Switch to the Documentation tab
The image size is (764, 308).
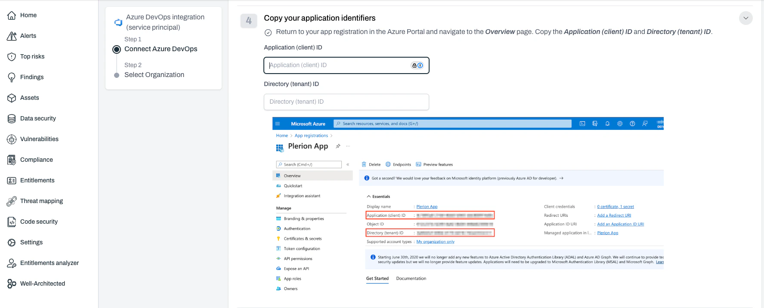click(x=411, y=278)
